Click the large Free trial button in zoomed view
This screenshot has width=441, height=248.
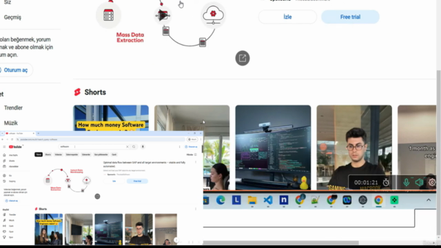pos(350,17)
